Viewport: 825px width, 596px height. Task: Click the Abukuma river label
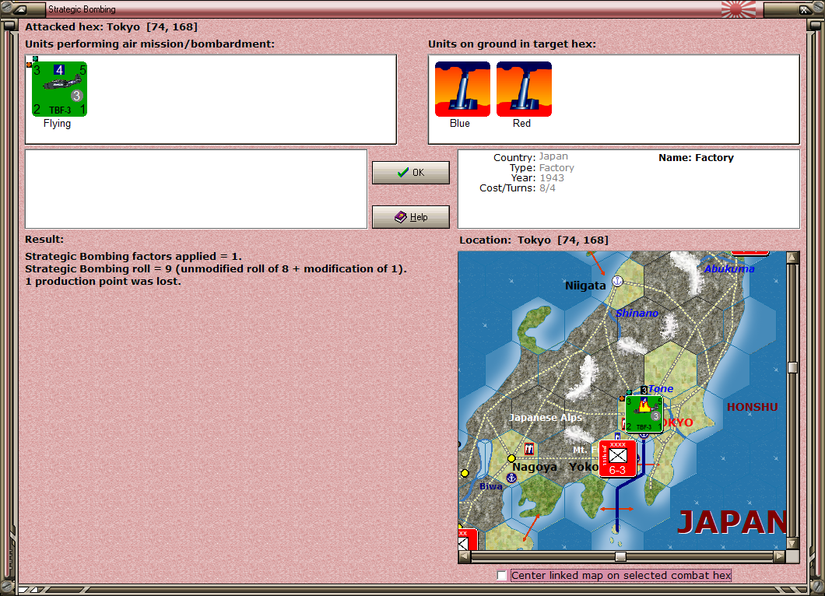(729, 268)
